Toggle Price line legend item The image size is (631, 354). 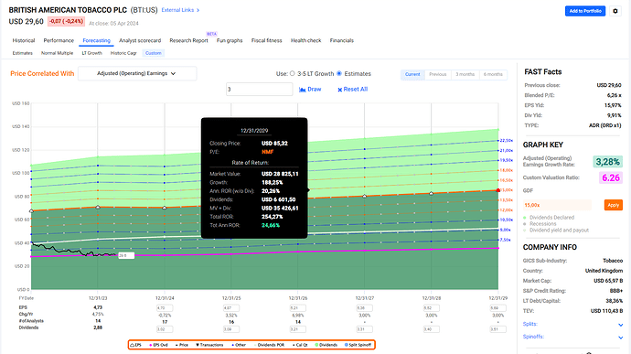182,345
